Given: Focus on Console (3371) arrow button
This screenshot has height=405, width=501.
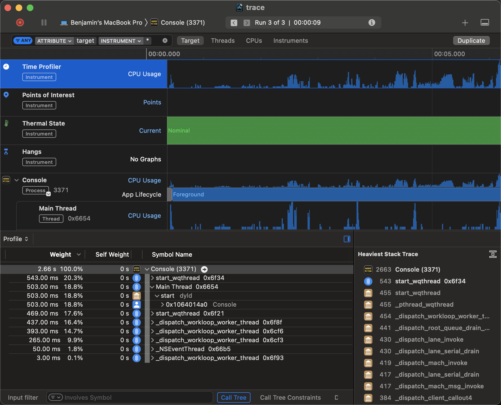Looking at the screenshot, I should [x=204, y=269].
